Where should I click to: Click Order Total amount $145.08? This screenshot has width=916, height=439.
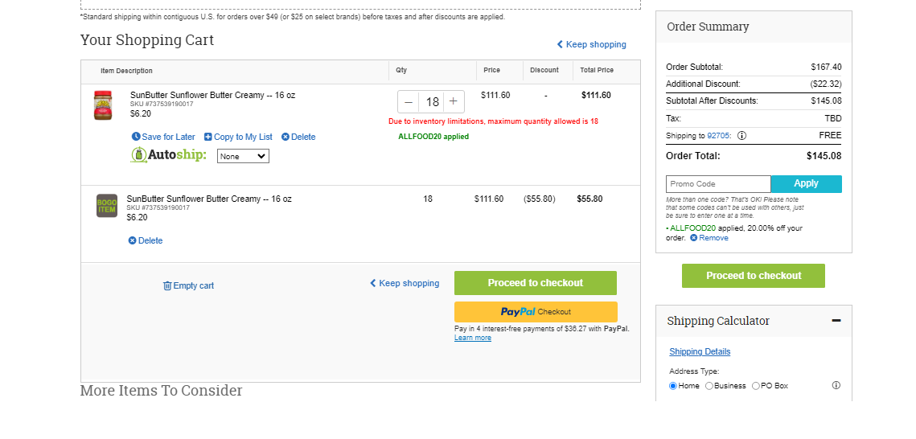point(824,156)
